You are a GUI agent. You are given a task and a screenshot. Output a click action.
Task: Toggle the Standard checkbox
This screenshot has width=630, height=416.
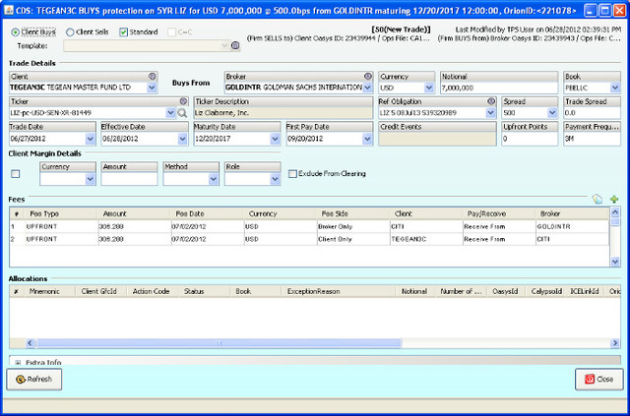click(123, 32)
